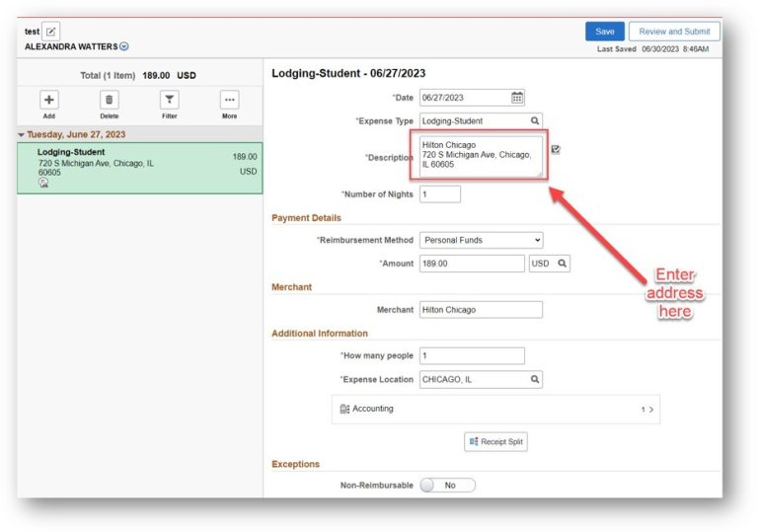Click the Lodging-Student - 06/27/2023 heading

pos(348,73)
